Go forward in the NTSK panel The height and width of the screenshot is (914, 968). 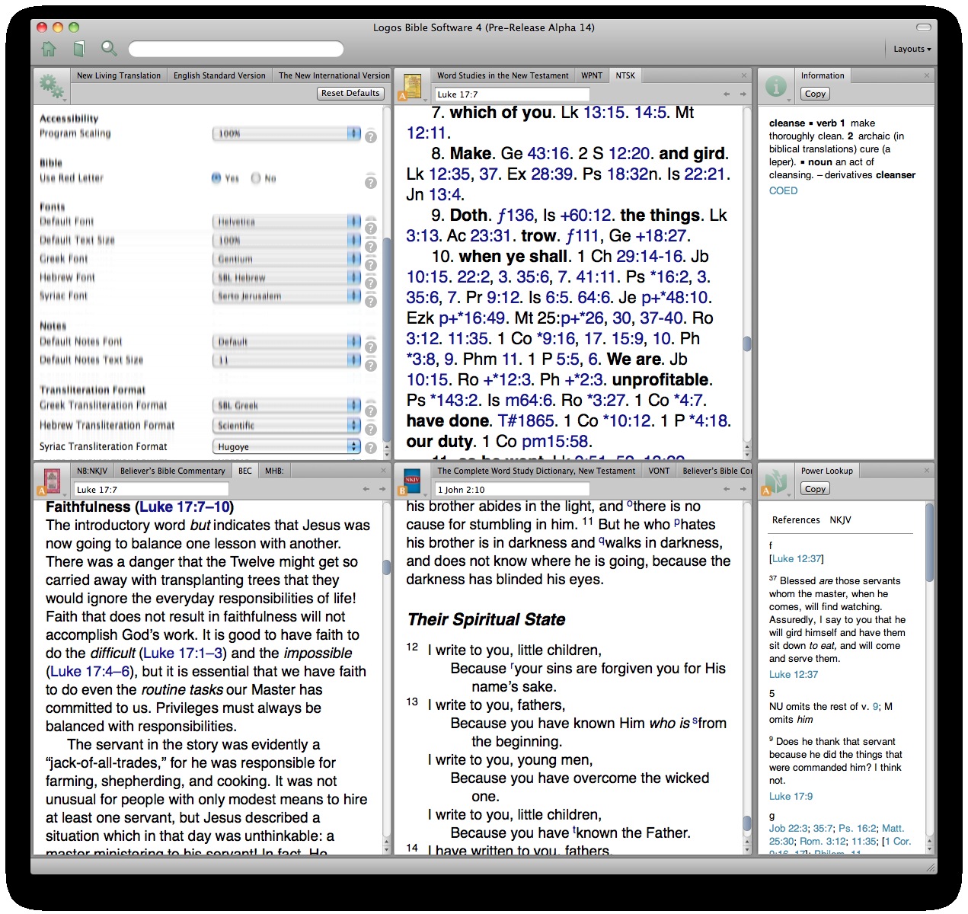click(x=743, y=94)
